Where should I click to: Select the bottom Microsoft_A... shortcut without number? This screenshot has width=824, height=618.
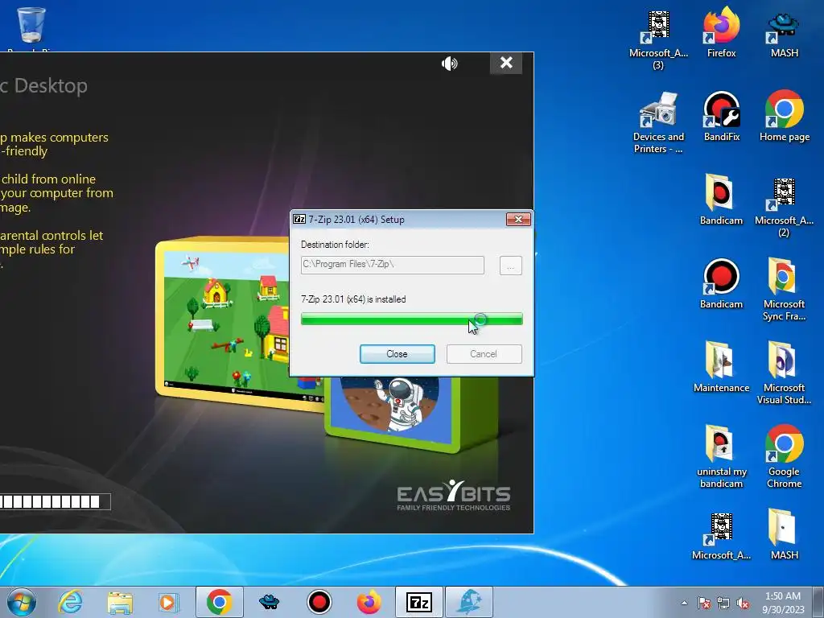point(721,536)
